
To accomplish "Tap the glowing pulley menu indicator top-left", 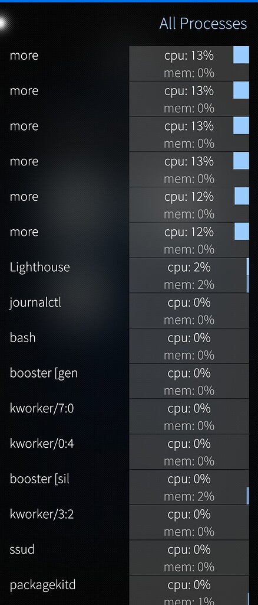I will click(x=2, y=23).
